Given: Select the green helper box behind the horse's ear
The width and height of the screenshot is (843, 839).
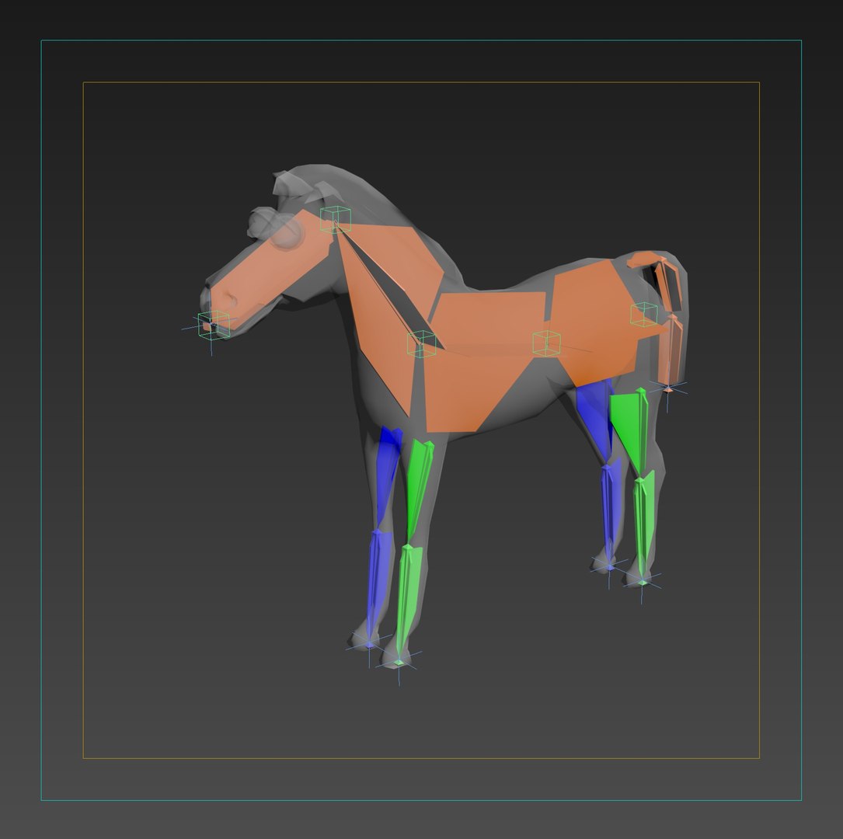Looking at the screenshot, I should 336,219.
